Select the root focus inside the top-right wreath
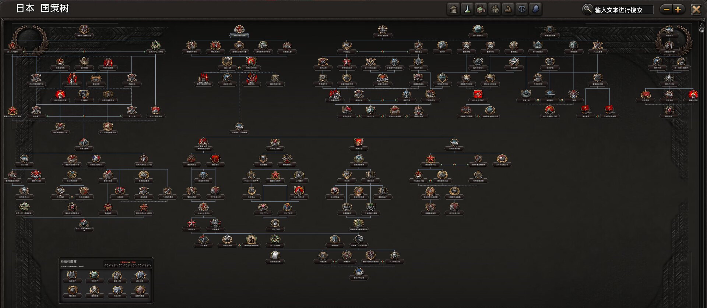Viewport: 707px width, 308px height. coord(669,31)
